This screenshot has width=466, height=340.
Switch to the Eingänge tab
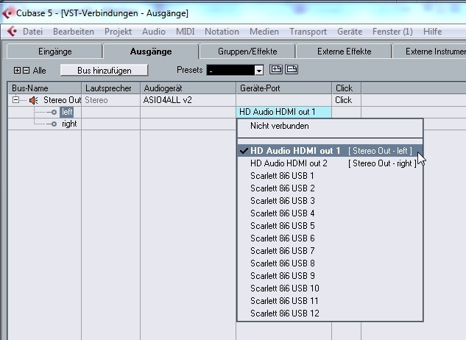tap(54, 52)
